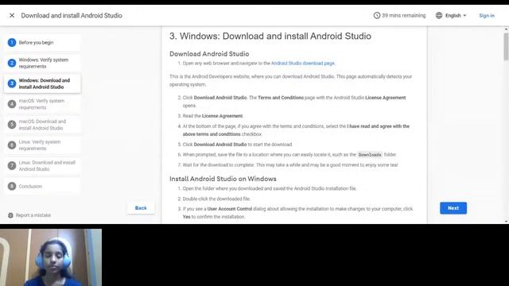
Task: Click the Downloads code text
Action: [370, 155]
